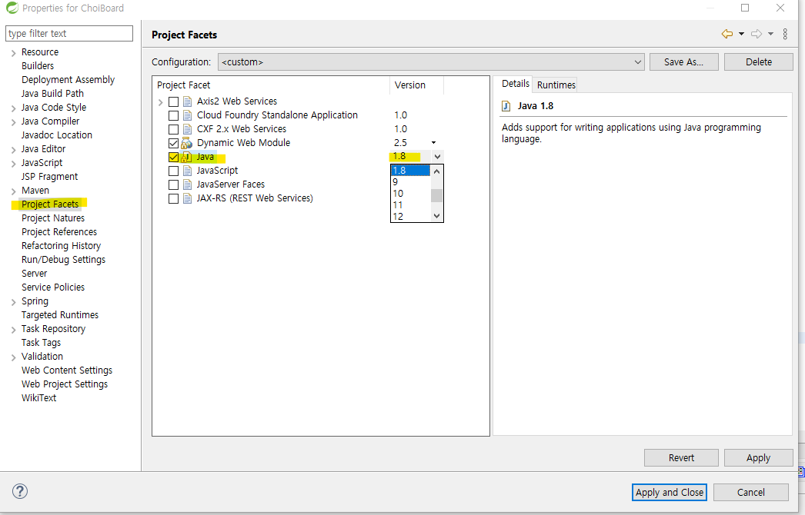Image resolution: width=805 pixels, height=515 pixels.
Task: Select Deployment Assembly tree item
Action: pyautogui.click(x=68, y=79)
